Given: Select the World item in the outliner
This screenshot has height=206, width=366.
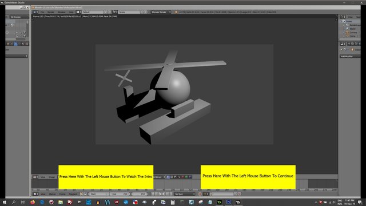Looking at the screenshot, I should (x=352, y=29).
